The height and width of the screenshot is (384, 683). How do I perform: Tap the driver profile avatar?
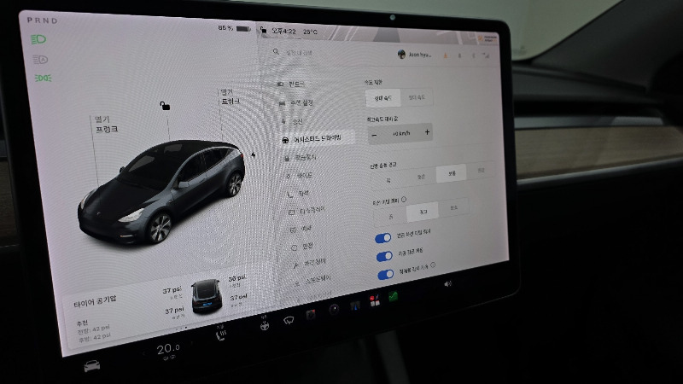tap(401, 54)
